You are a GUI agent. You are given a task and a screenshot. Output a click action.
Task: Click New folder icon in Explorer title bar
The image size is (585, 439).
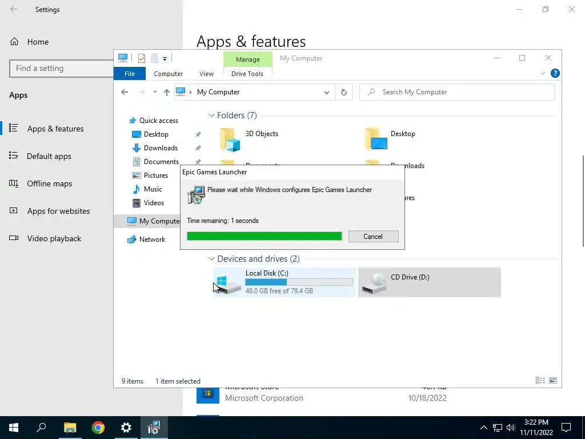pos(154,58)
